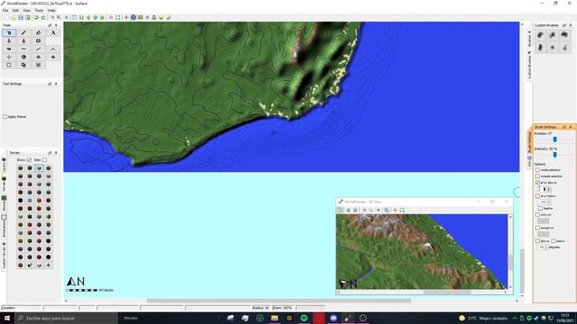Undock the Terrain panel using its float icon

[50, 153]
